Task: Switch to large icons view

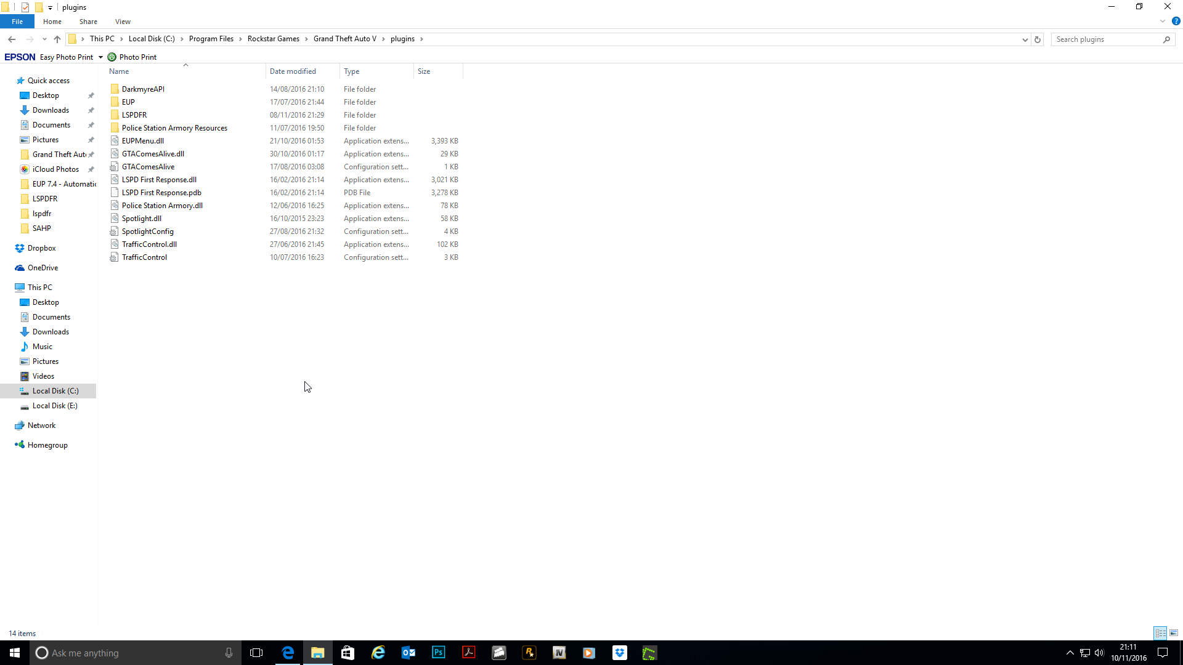Action: click(x=1174, y=633)
